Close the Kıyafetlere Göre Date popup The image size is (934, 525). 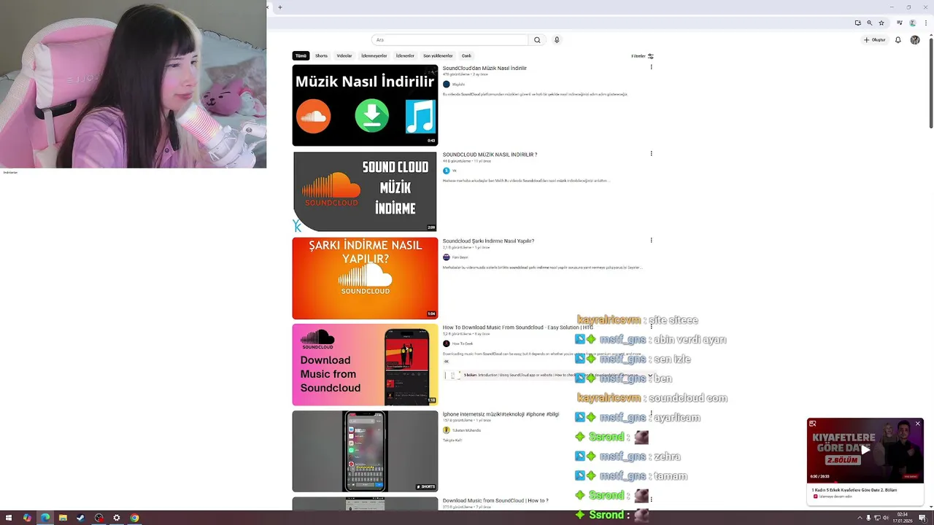pyautogui.click(x=918, y=424)
